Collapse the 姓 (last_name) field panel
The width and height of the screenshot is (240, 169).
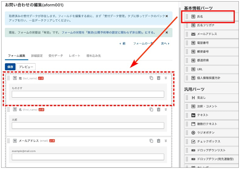[x=166, y=78]
